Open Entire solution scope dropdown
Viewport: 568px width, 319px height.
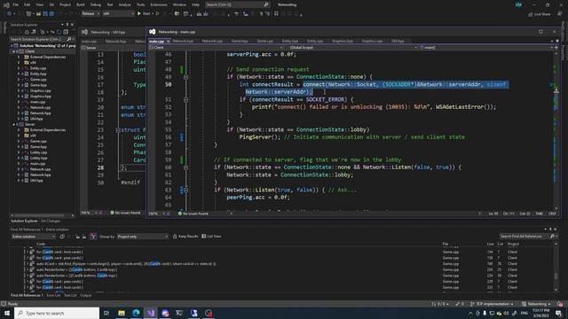click(34, 237)
